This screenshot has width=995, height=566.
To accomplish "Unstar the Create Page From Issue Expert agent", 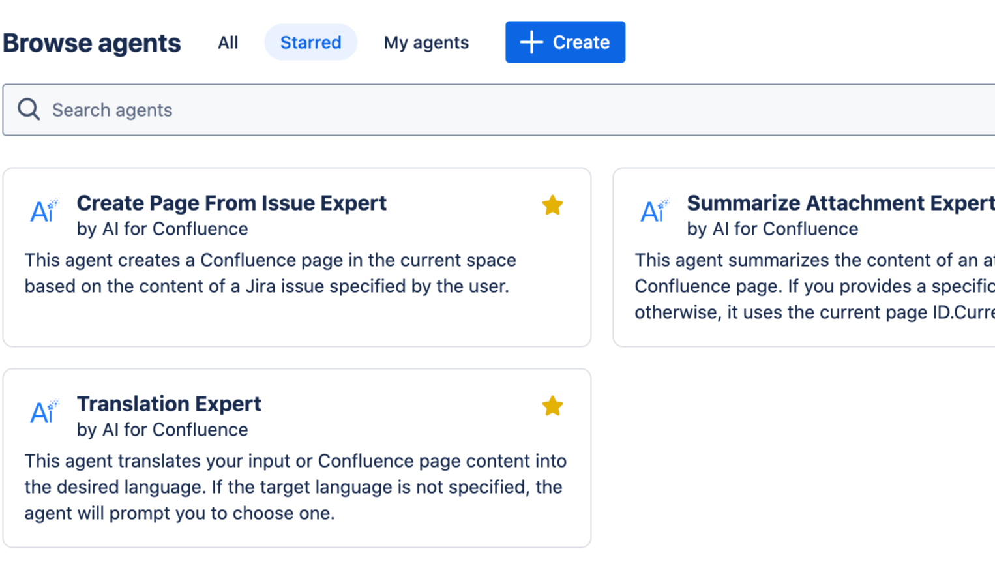I will pos(552,205).
